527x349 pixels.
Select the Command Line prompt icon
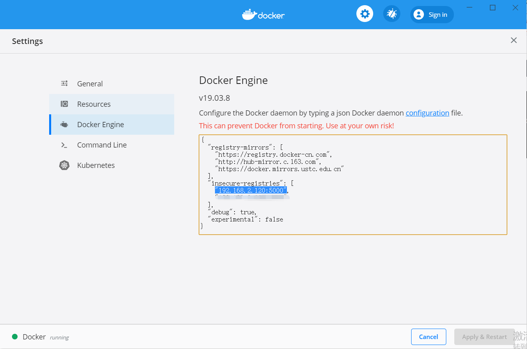(x=64, y=145)
